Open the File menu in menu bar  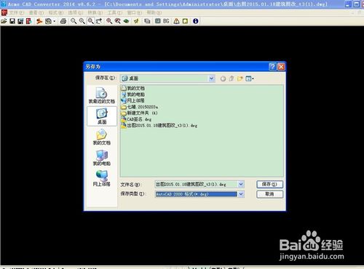coord(16,12)
